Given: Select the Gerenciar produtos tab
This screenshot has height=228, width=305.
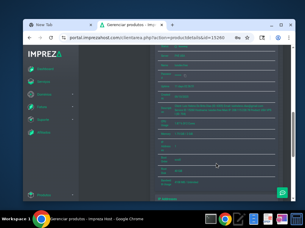Looking at the screenshot, I should click(x=132, y=25).
